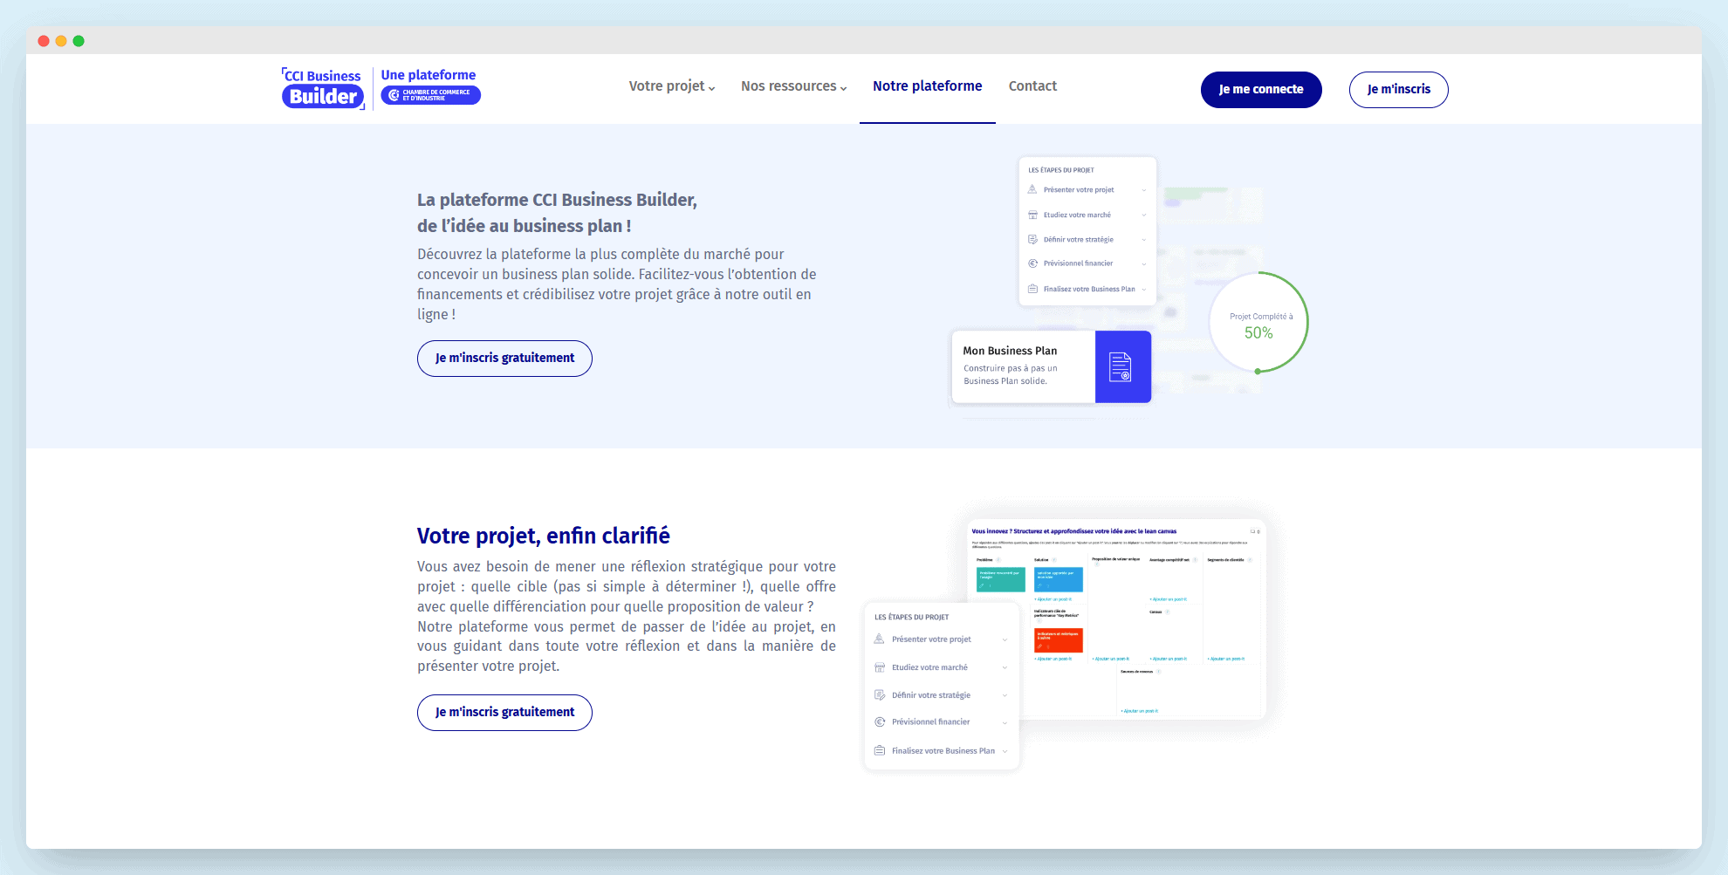Click the lean canvas title text

tap(1073, 531)
